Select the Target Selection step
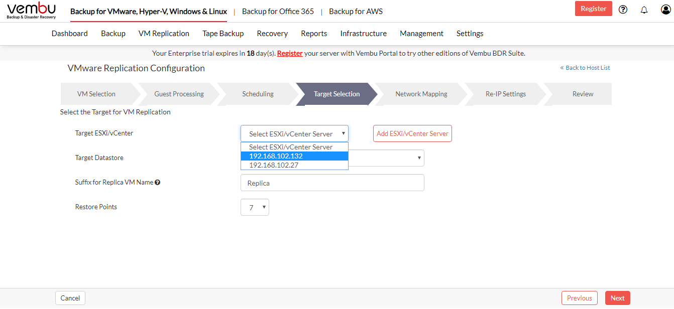The image size is (674, 309). (x=336, y=94)
